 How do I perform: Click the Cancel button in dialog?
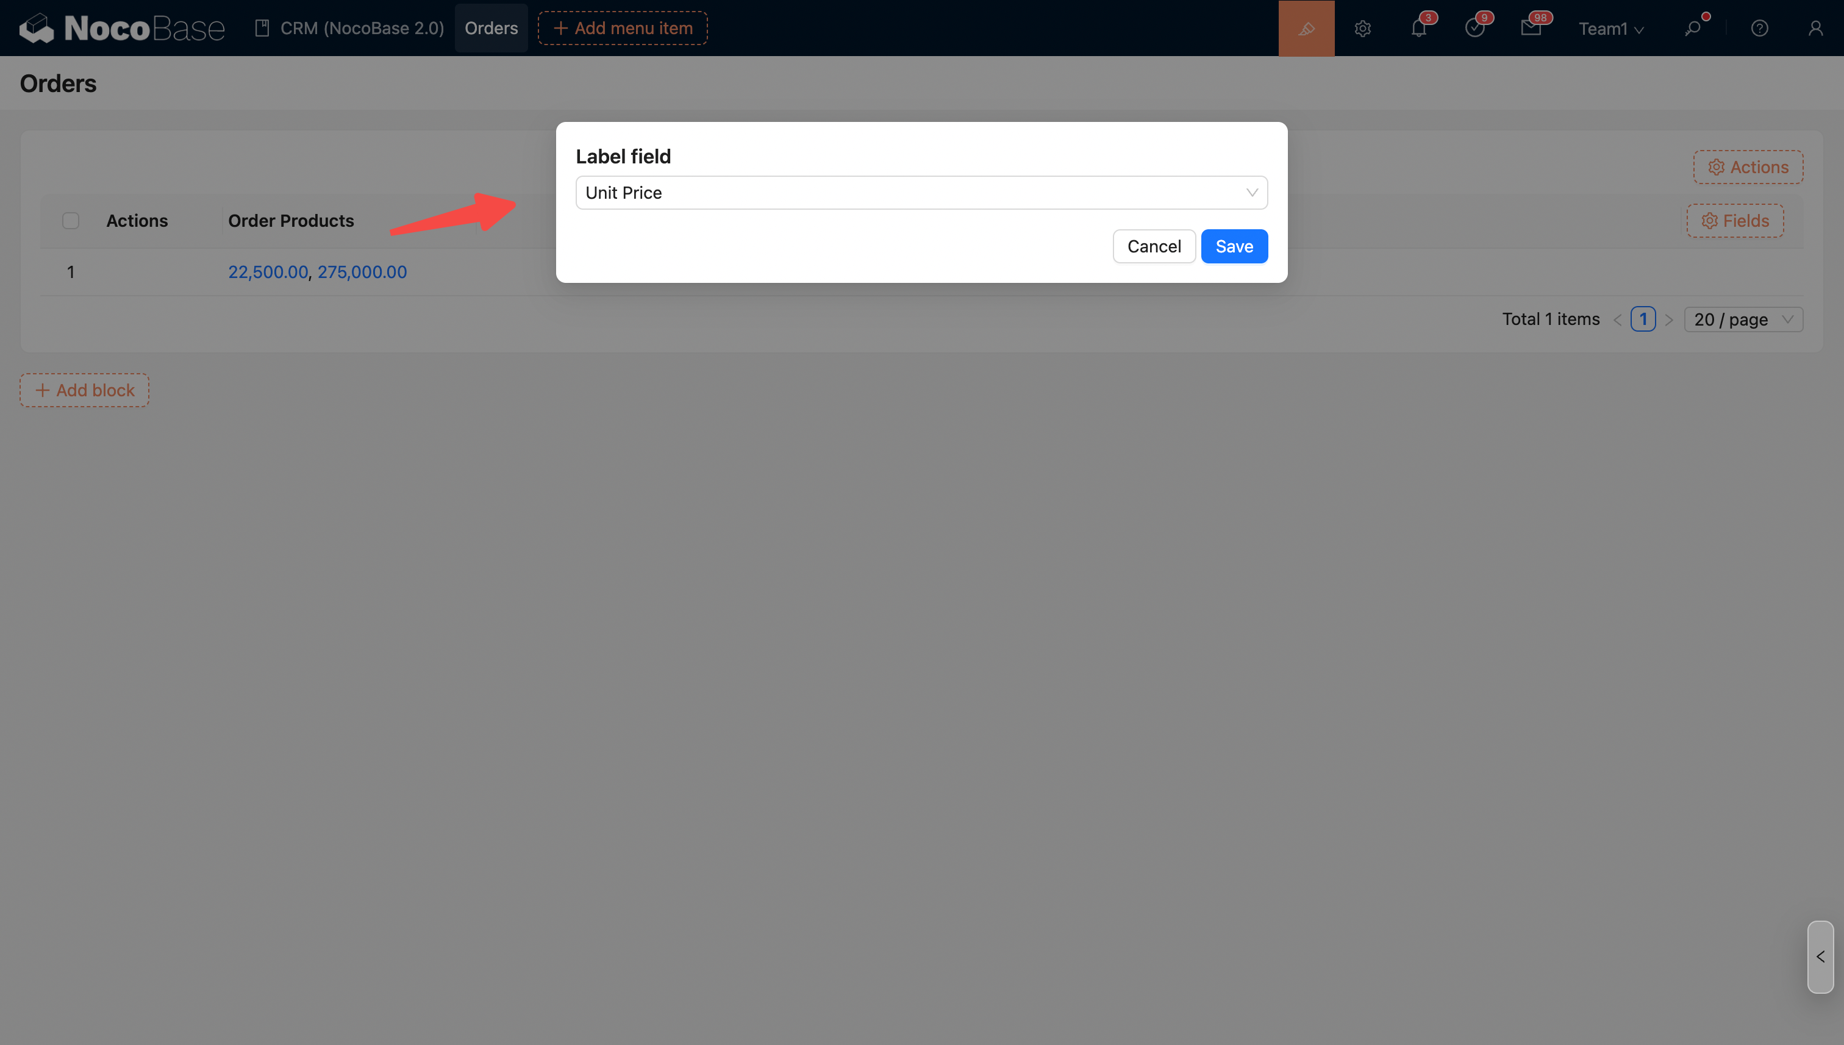pyautogui.click(x=1154, y=246)
